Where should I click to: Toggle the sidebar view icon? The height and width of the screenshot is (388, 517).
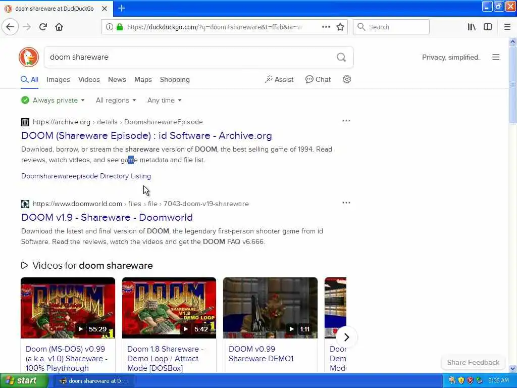tap(488, 27)
